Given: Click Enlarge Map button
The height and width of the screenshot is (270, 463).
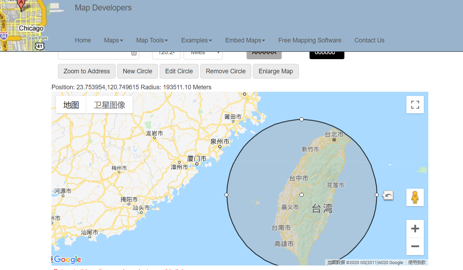Looking at the screenshot, I should coord(276,71).
